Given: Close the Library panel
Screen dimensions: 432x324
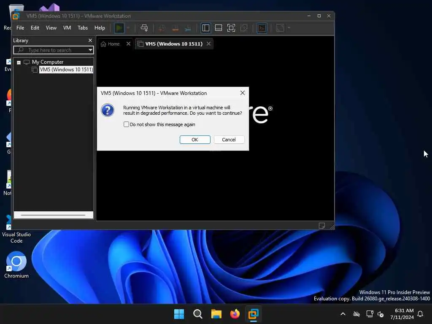Looking at the screenshot, I should click(x=90, y=40).
